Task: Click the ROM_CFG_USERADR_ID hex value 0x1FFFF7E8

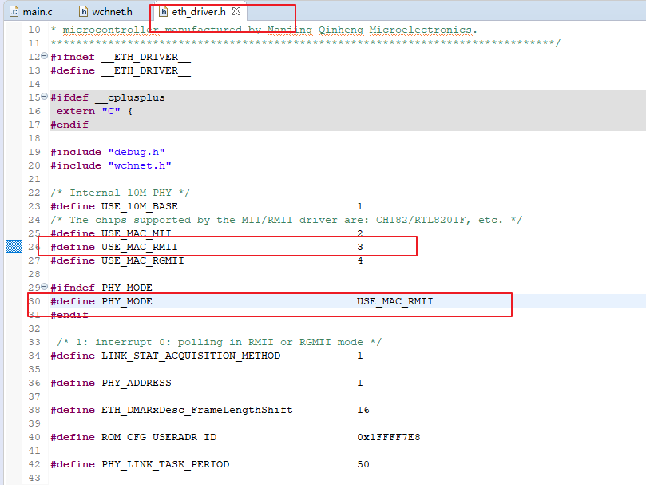Action: 389,437
